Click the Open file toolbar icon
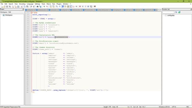This screenshot has height=108, width=192. (4, 7)
